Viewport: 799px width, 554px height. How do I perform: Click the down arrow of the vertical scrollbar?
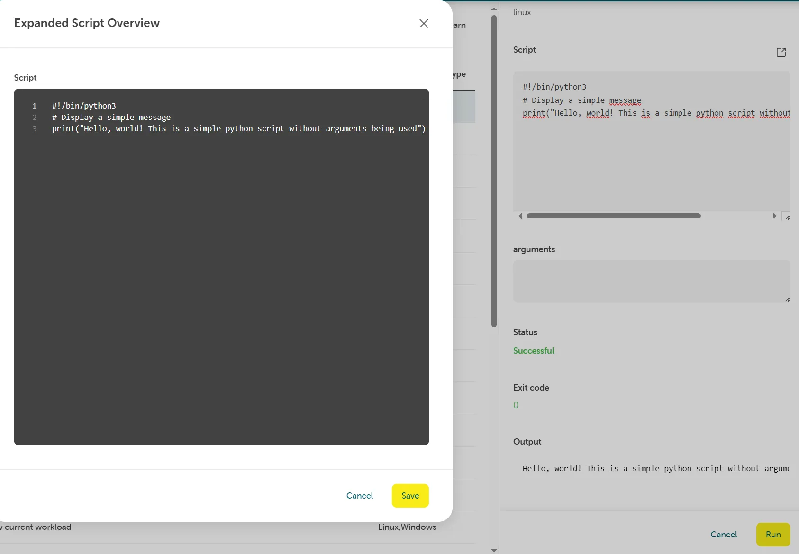click(x=494, y=550)
